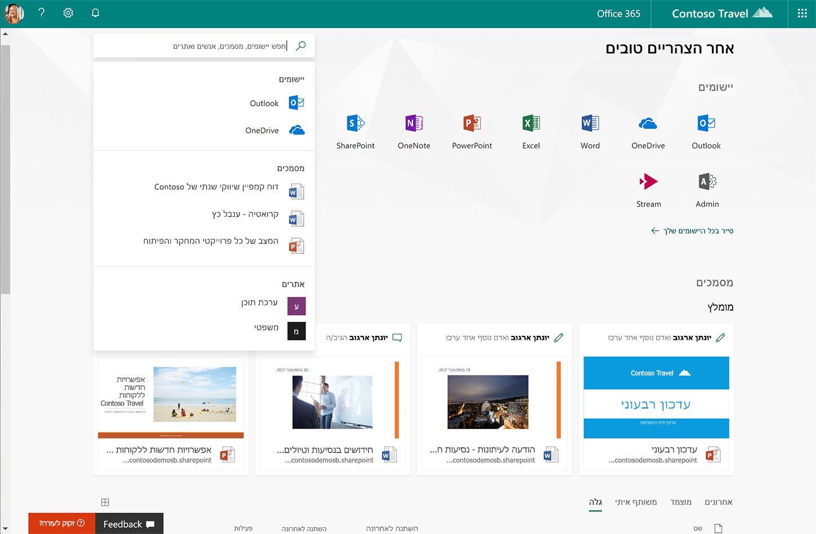Image resolution: width=816 pixels, height=534 pixels.
Task: Click the edit pencil icon on עדכון רבעוני card
Action: [x=720, y=338]
